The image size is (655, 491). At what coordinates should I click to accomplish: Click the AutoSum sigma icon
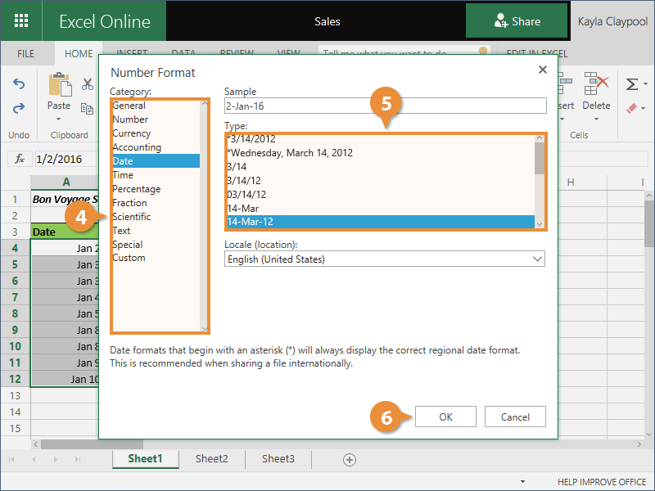(632, 84)
